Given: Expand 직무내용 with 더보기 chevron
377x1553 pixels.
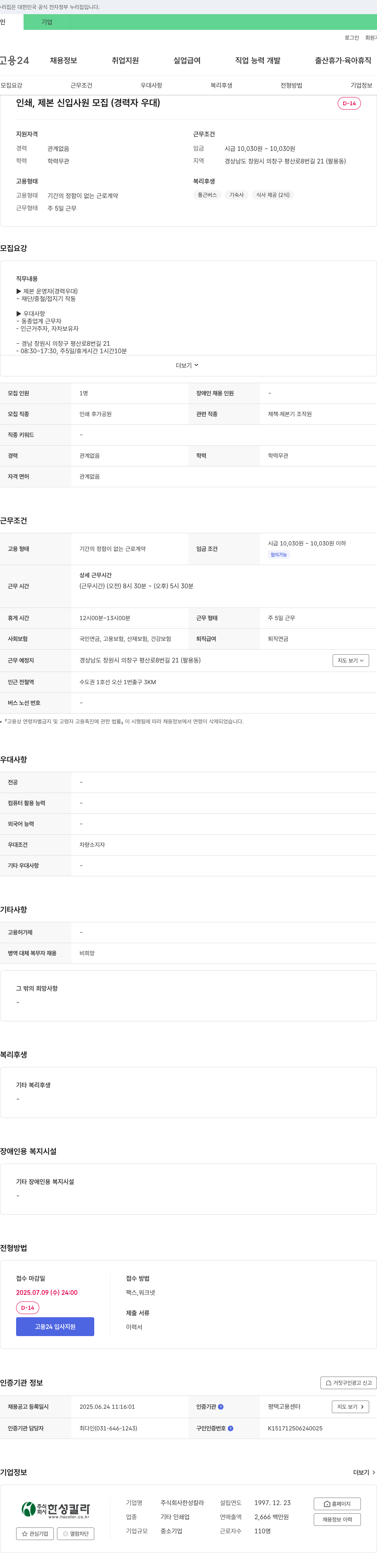Looking at the screenshot, I should (x=187, y=365).
